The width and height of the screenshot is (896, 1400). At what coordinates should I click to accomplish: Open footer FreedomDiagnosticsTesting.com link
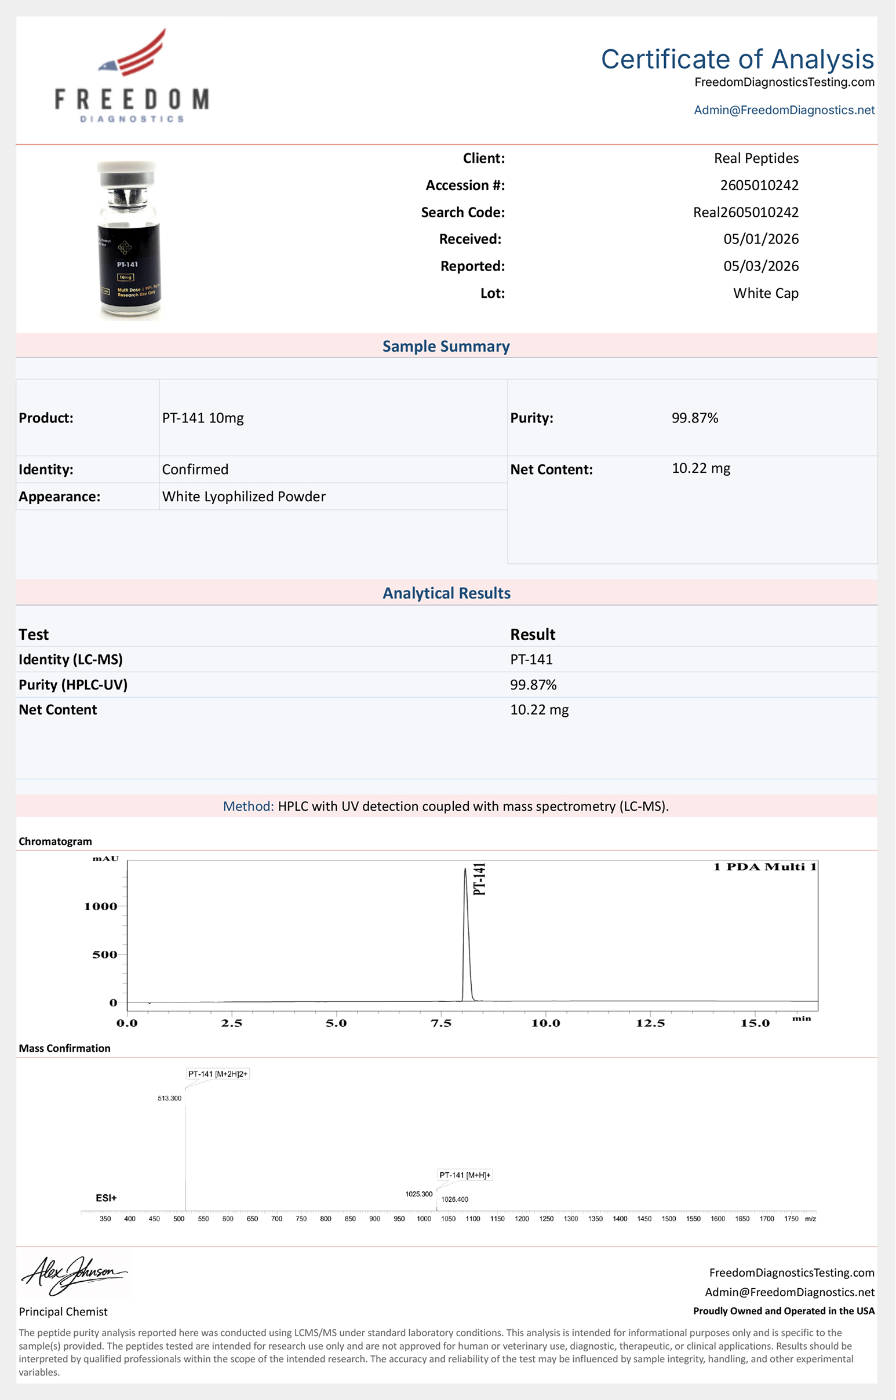[791, 1273]
